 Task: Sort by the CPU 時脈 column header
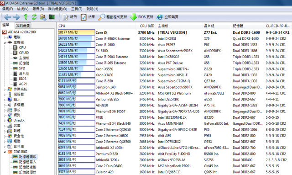[146, 26]
